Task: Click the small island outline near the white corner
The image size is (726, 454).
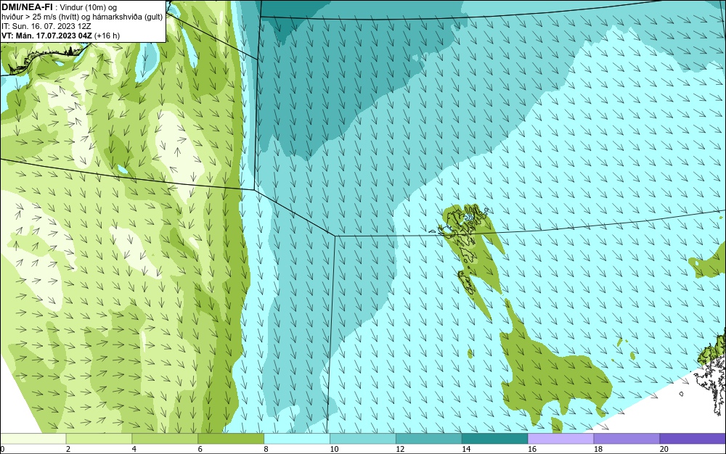Action: (x=682, y=394)
